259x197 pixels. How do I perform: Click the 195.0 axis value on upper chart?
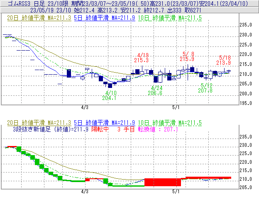click(246, 103)
